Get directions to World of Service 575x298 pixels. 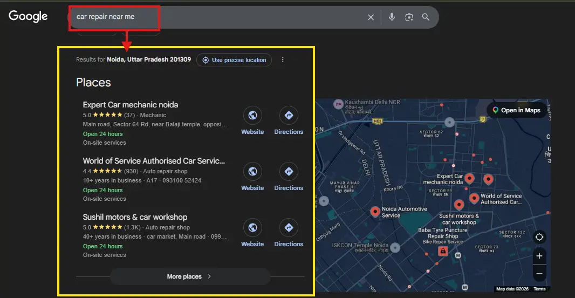coord(289,177)
